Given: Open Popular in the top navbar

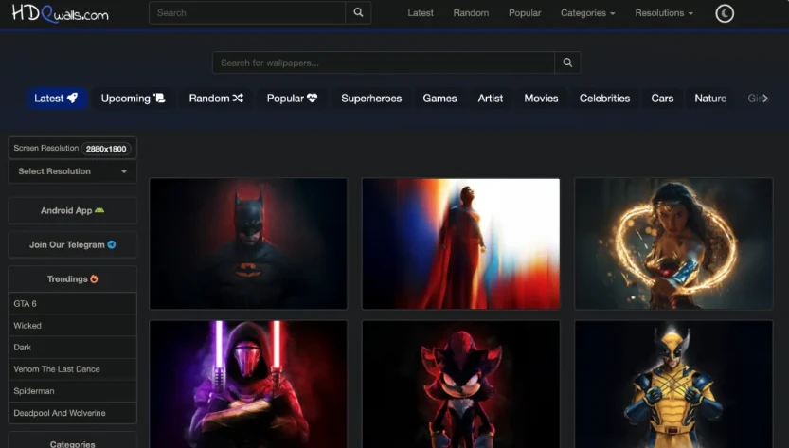Looking at the screenshot, I should pos(525,13).
